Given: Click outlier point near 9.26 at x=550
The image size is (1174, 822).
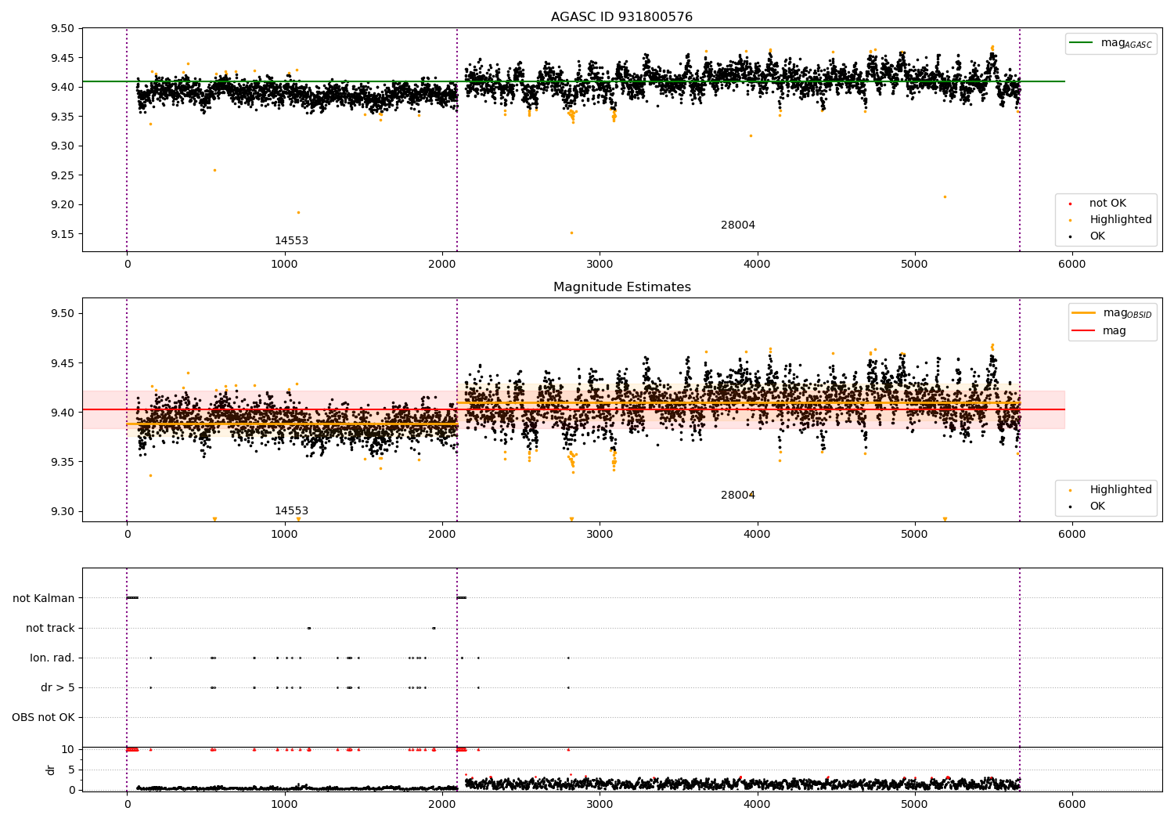Looking at the screenshot, I should 214,170.
